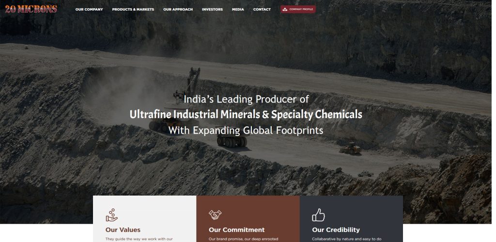Navigate to the Contact page
The width and height of the screenshot is (496, 242).
pyautogui.click(x=262, y=10)
